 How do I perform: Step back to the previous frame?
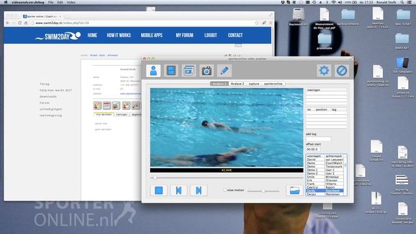179,190
